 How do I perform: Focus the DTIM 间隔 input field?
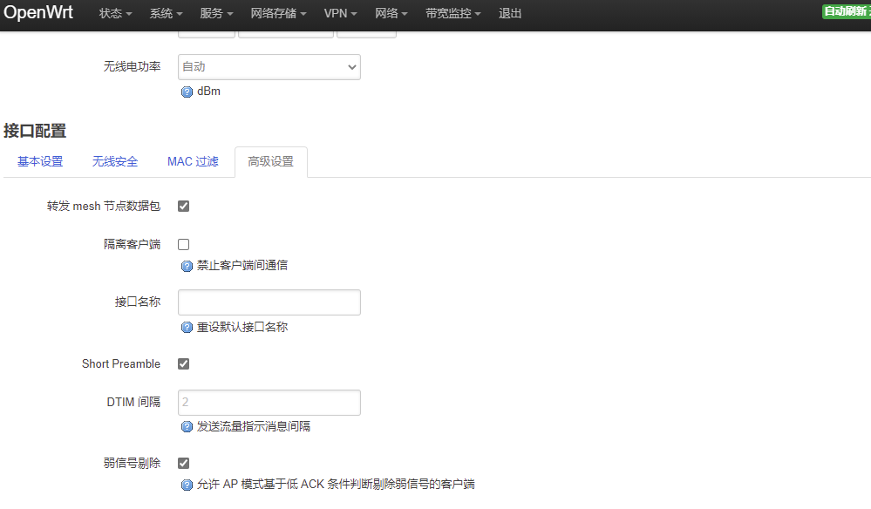(269, 403)
